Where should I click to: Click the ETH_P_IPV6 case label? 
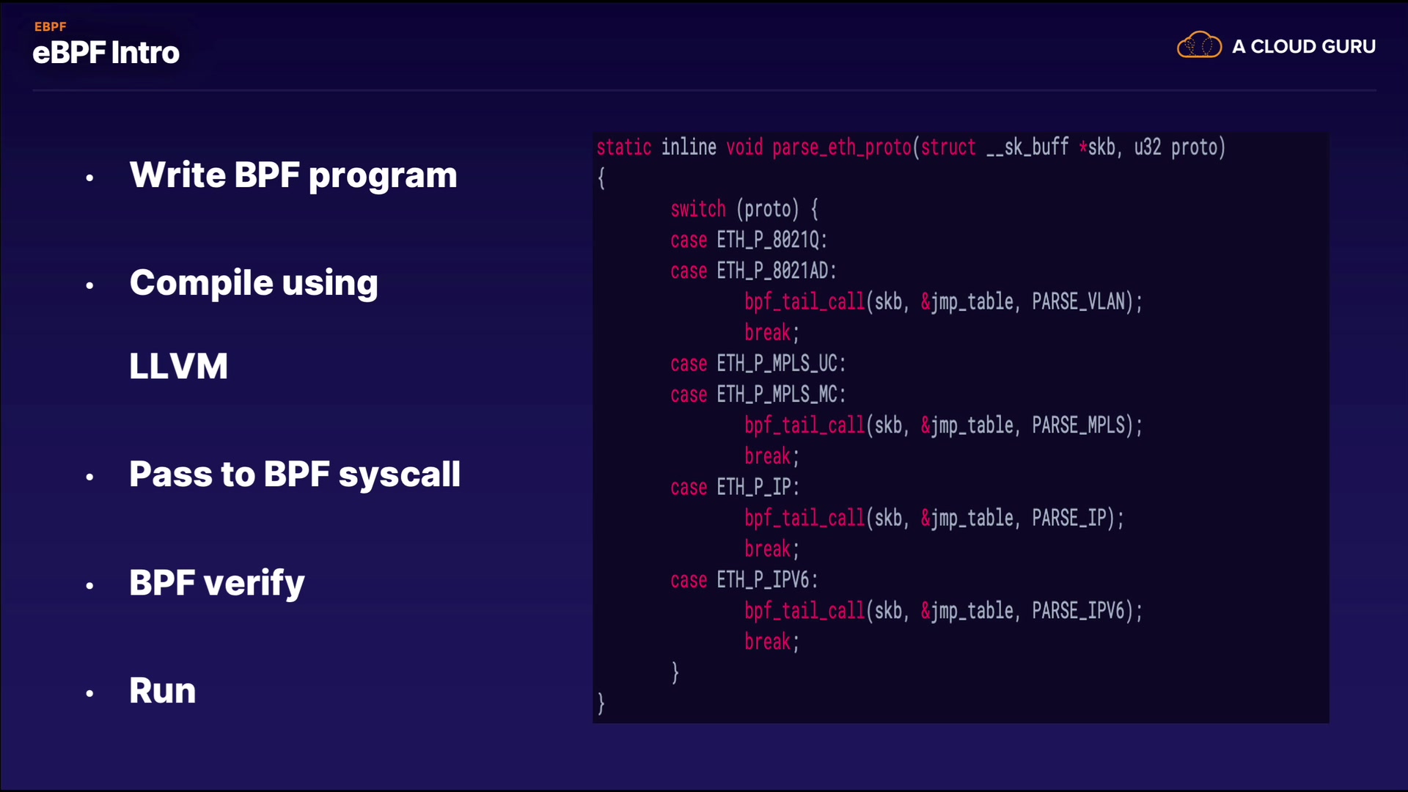coord(766,580)
